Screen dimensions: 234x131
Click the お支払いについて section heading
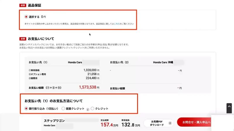click(x=41, y=39)
